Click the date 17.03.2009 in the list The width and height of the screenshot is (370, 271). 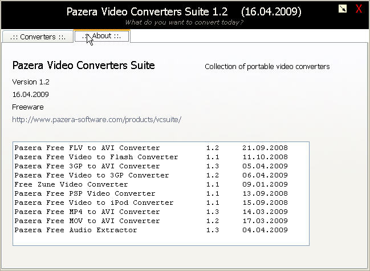265,221
